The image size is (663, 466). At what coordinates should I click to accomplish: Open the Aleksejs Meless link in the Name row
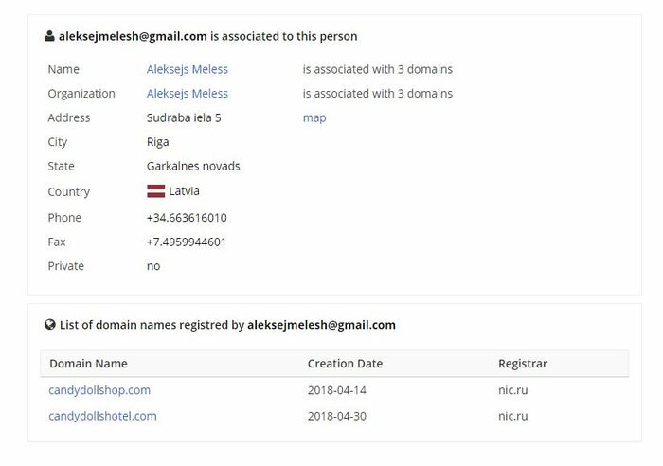188,69
